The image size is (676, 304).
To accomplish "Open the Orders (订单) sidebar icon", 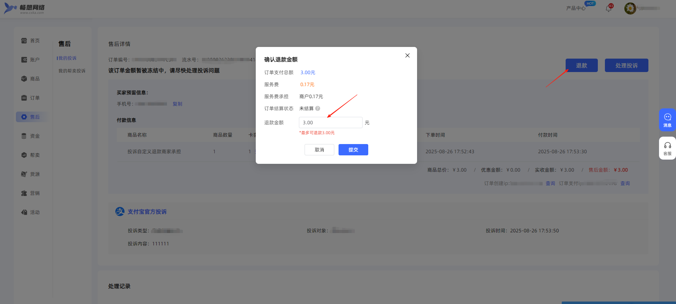I will [24, 98].
